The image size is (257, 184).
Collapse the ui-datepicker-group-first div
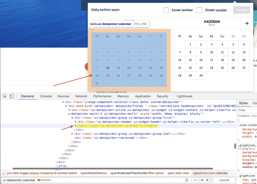72,118
